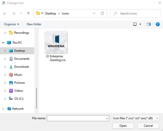Close the Change Icon dialog
Image resolution: width=163 pixels, height=131 pixels.
(160, 3)
